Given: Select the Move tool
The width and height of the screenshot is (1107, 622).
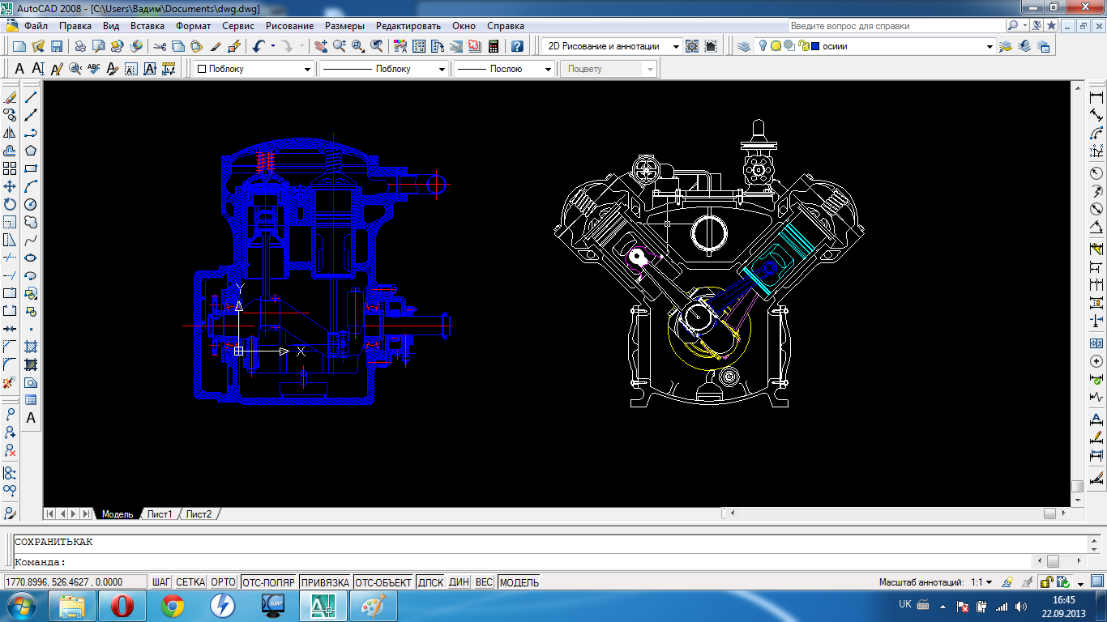Looking at the screenshot, I should (x=10, y=186).
